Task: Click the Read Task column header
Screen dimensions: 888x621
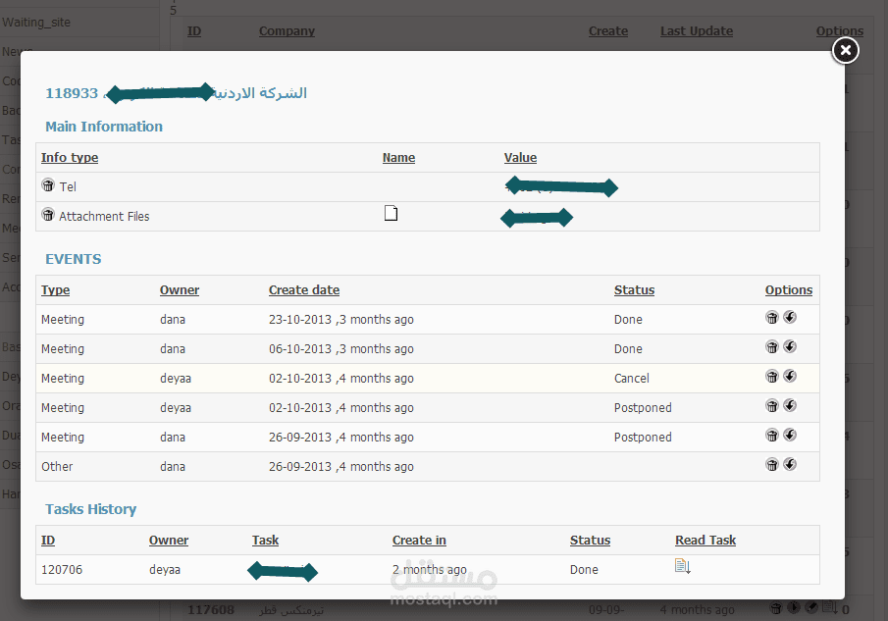Action: pyautogui.click(x=705, y=540)
